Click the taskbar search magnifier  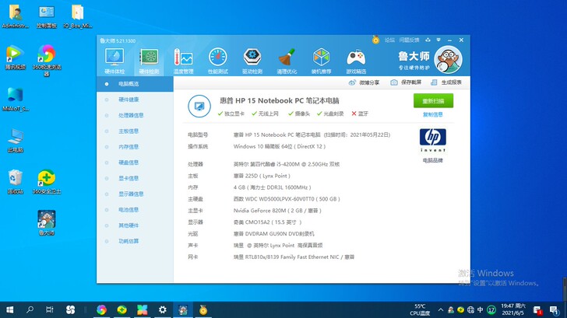tap(30, 309)
